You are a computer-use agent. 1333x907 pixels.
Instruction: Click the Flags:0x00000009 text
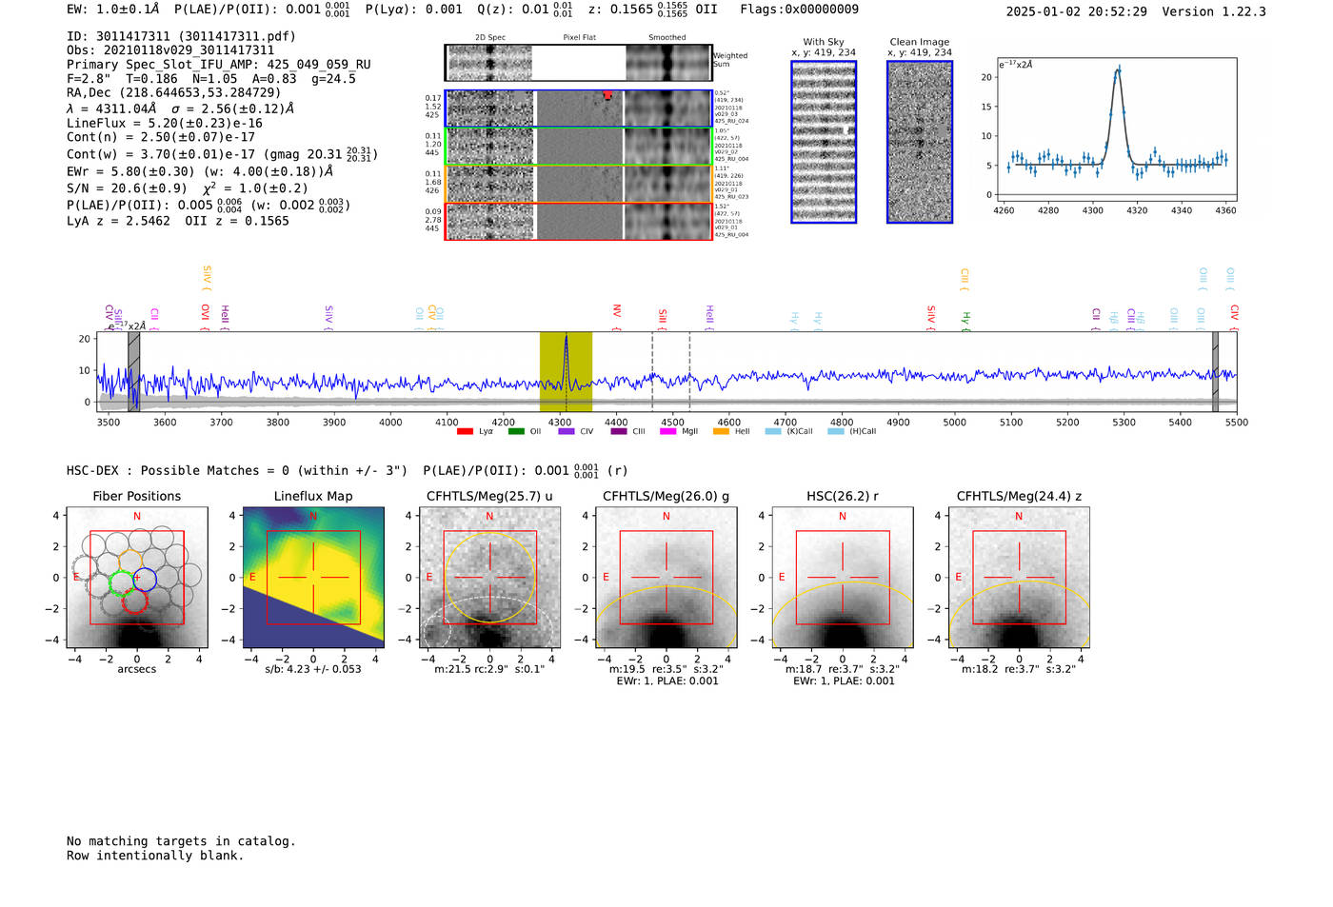[x=799, y=9]
